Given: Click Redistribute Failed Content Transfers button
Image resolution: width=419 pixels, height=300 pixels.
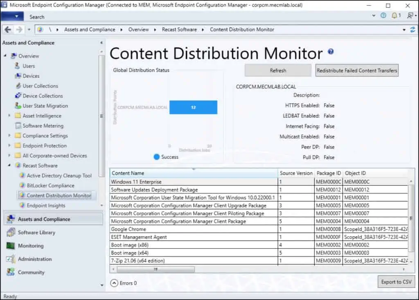Looking at the screenshot, I should [x=357, y=70].
